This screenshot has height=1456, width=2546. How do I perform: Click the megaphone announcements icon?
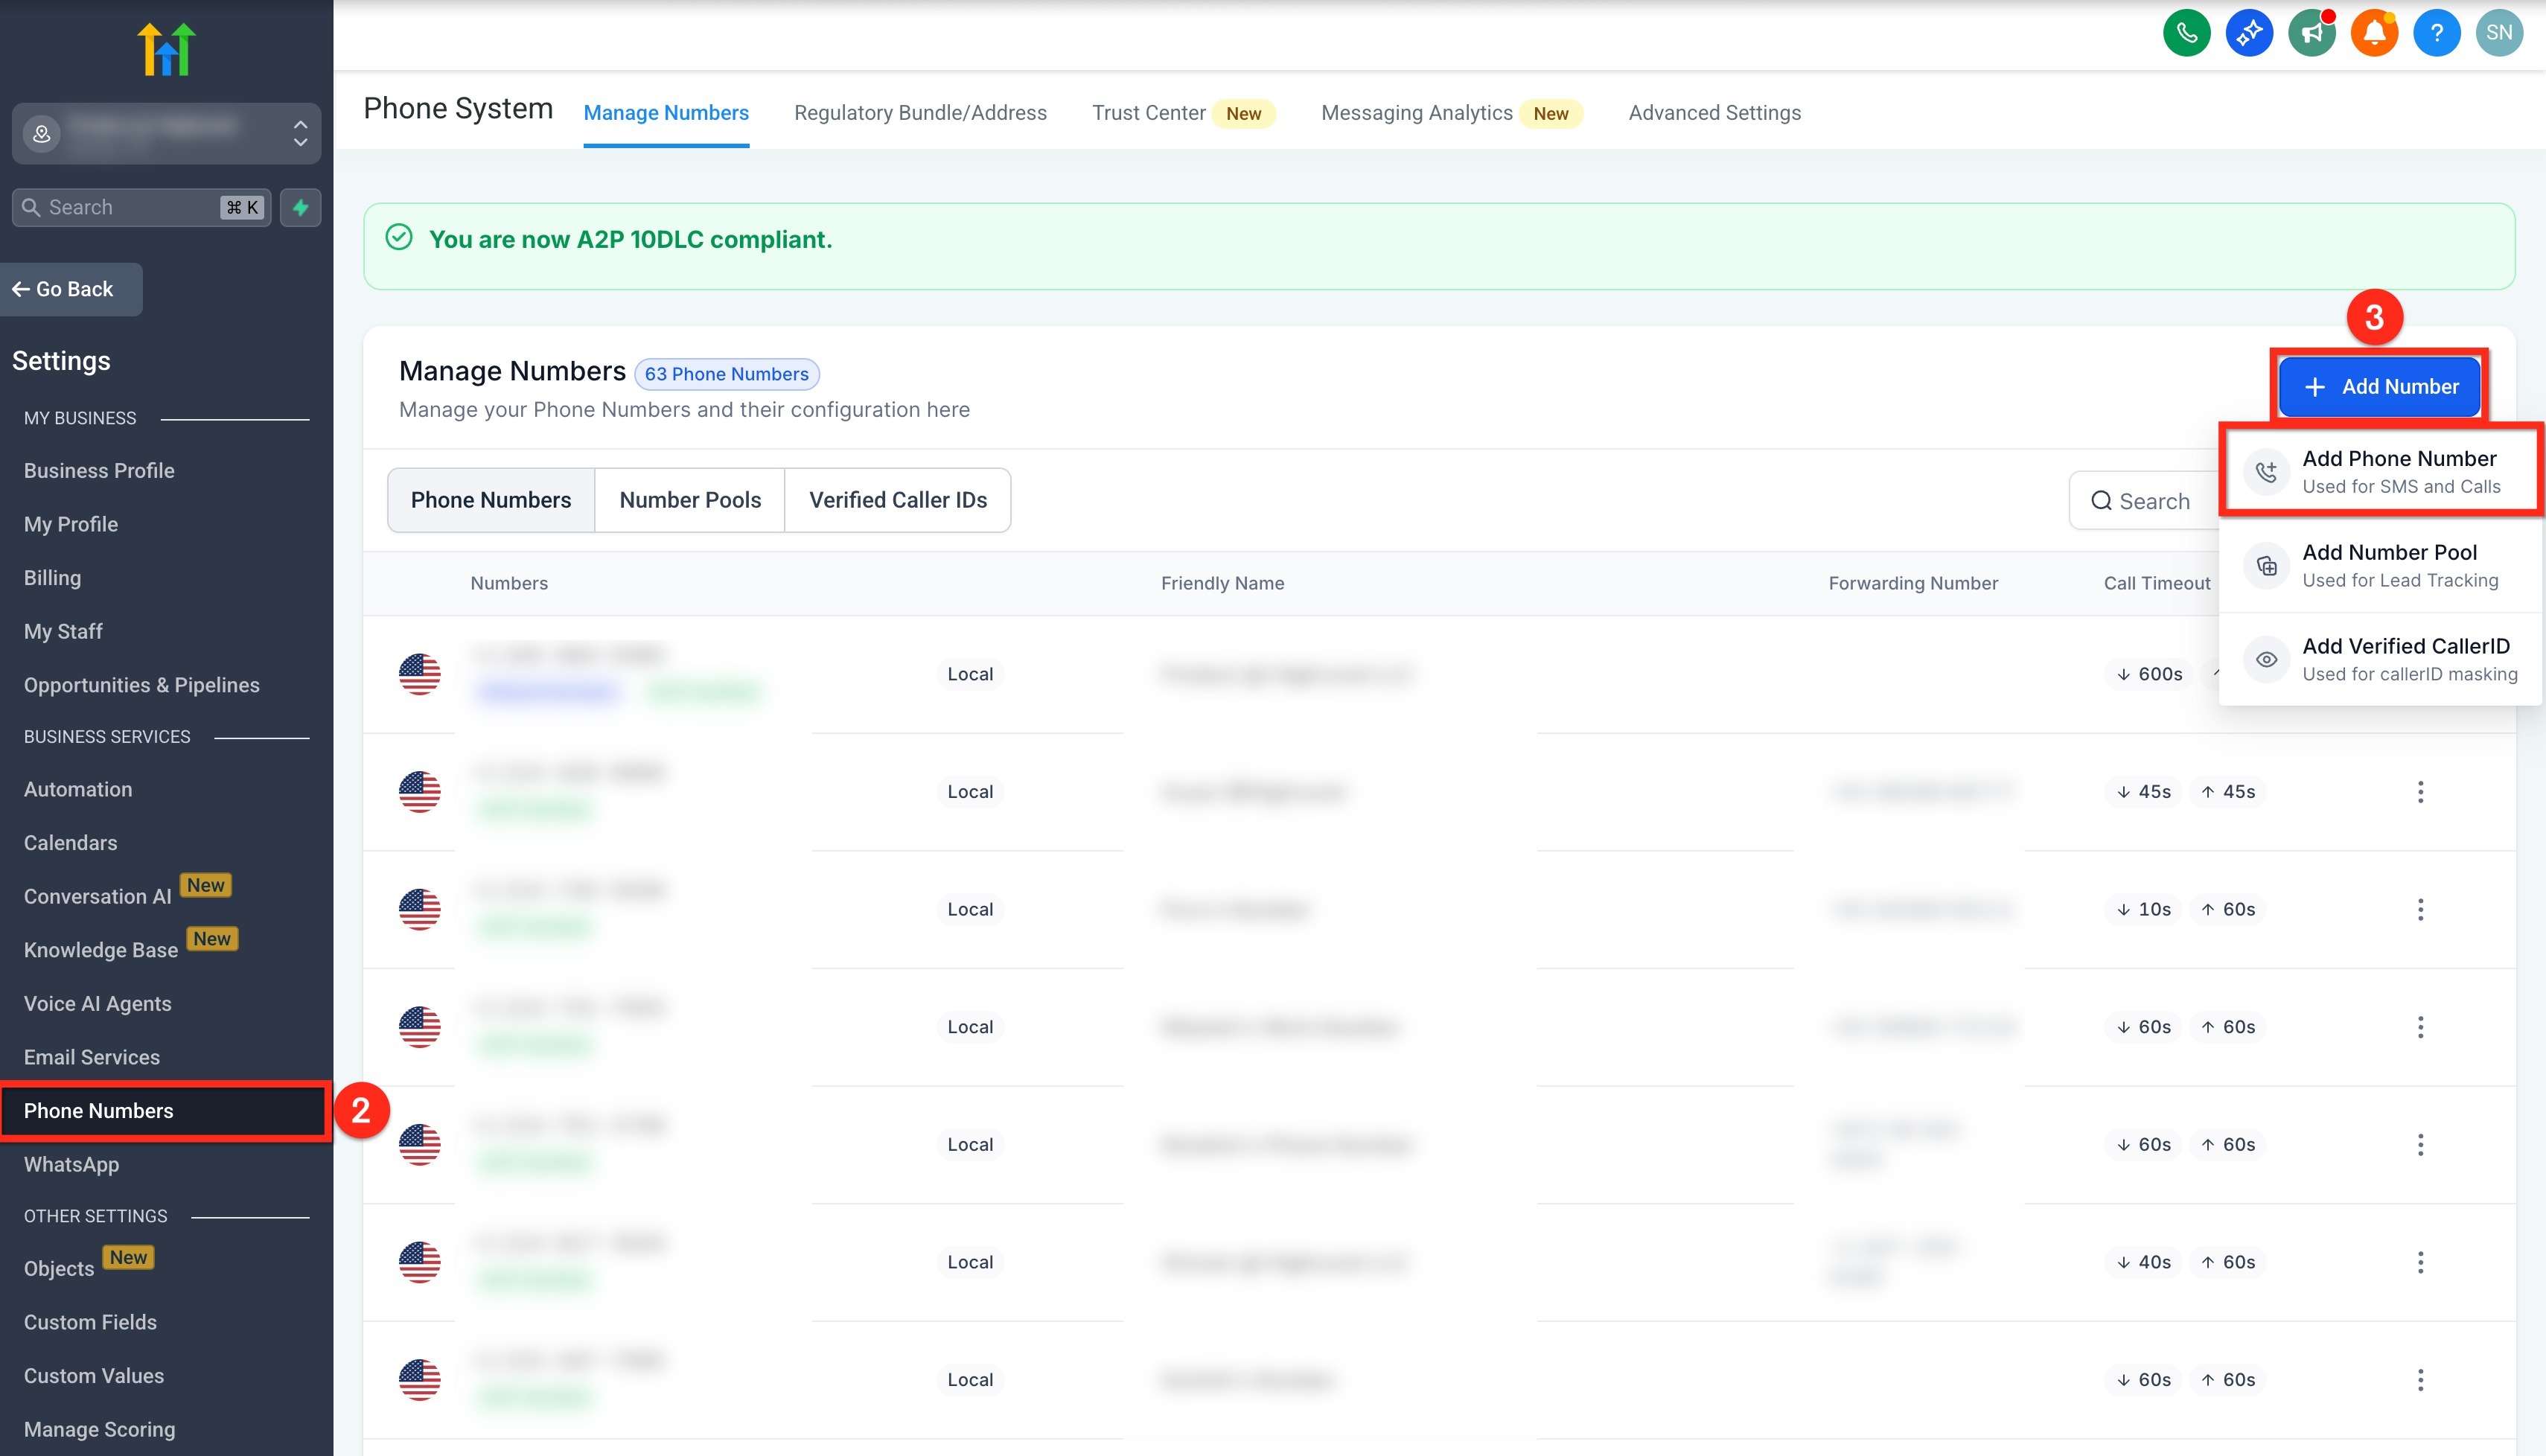click(x=2311, y=33)
